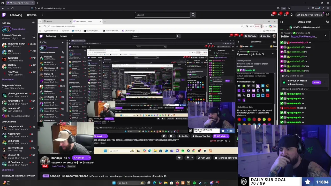The height and width of the screenshot is (186, 331).
Task: Open ooogotcha +5 live channel
Action: (x=19, y=128)
